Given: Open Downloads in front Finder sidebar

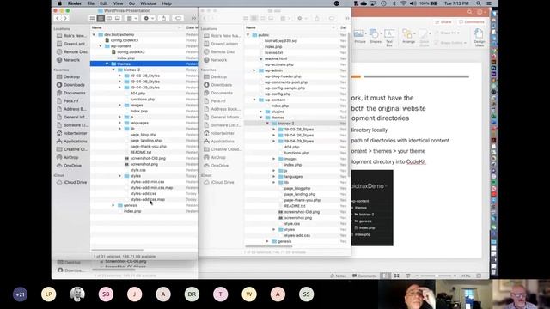Looking at the screenshot, I should [x=70, y=85].
